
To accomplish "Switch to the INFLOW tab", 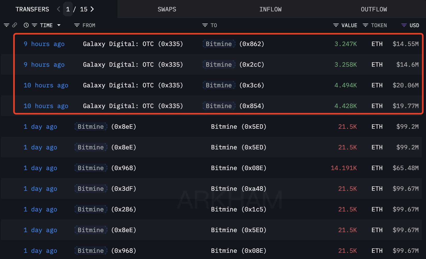I will tap(270, 9).
